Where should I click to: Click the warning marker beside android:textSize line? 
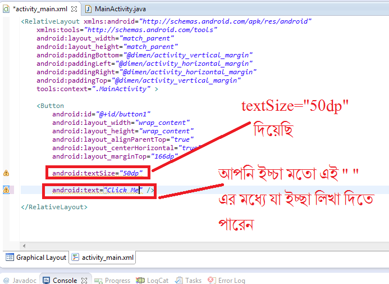coord(6,173)
